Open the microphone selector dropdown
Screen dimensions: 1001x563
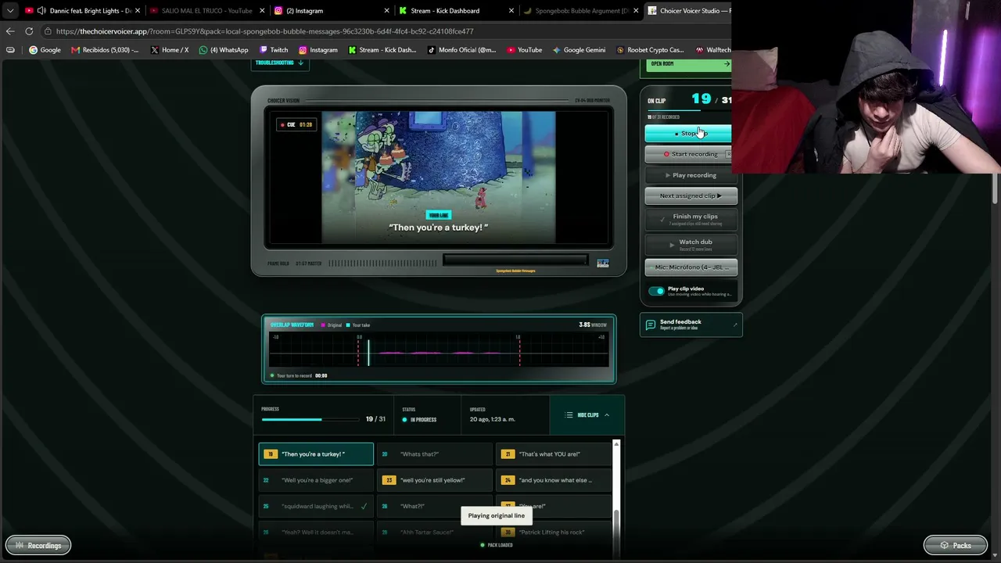coord(691,267)
